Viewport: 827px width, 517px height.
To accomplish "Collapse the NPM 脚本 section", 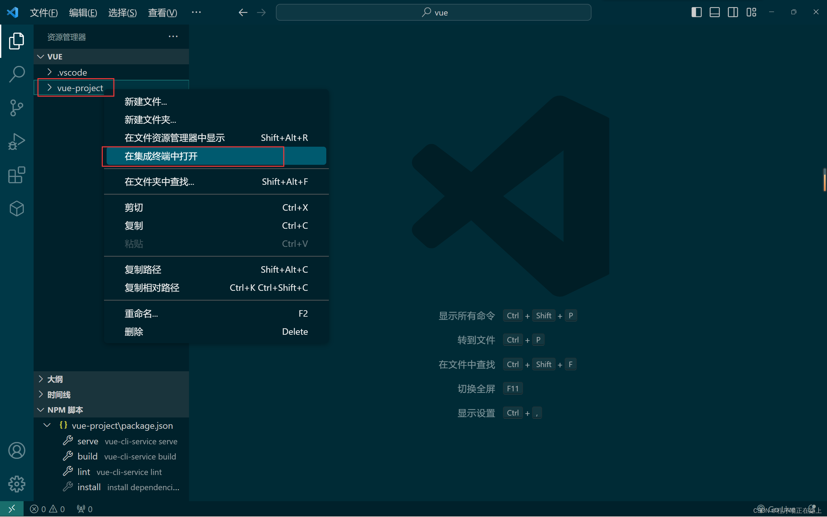I will [x=111, y=410].
